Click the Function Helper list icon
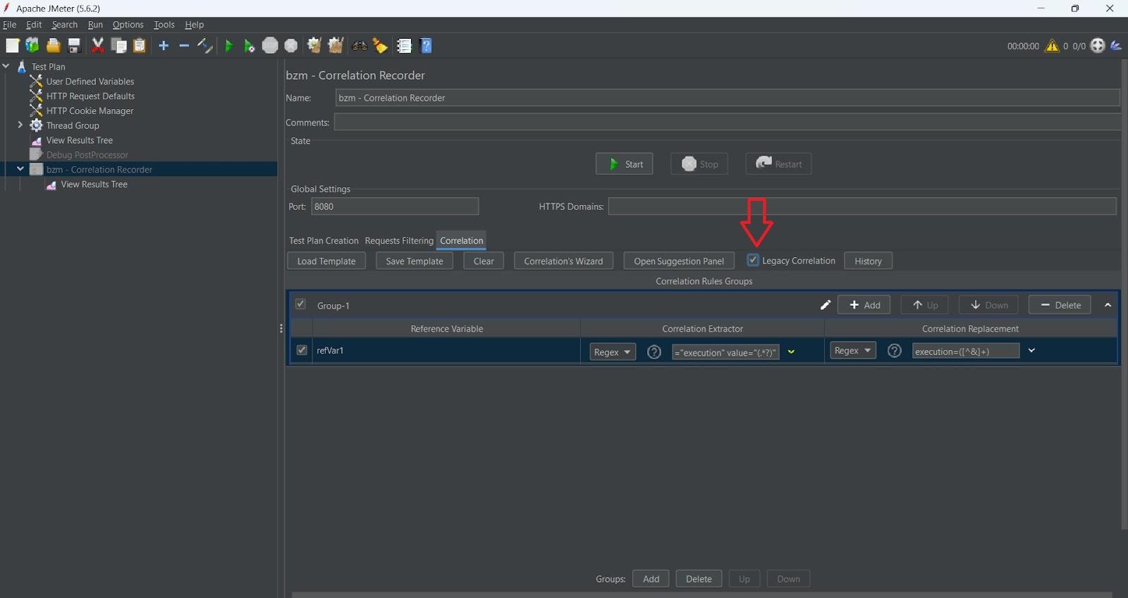The width and height of the screenshot is (1128, 598). pyautogui.click(x=404, y=46)
